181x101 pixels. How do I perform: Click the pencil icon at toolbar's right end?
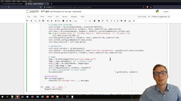(134, 21)
